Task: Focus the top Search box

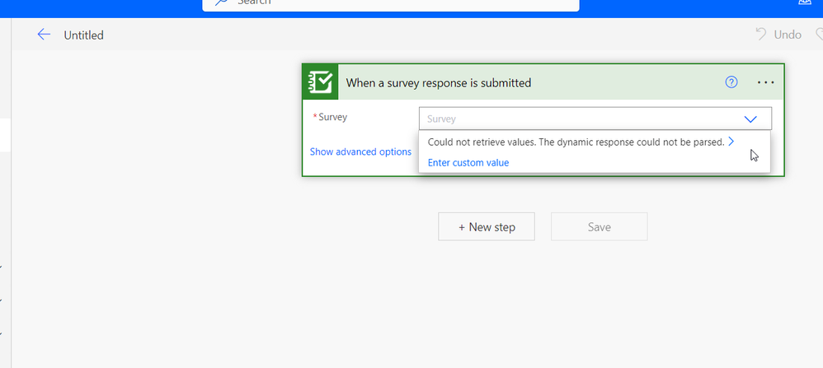Action: pos(396,2)
